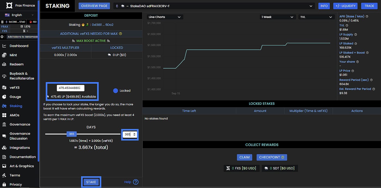The width and height of the screenshot is (381, 188).
Task: Open the English language dropdown
Action: (x=19, y=15)
